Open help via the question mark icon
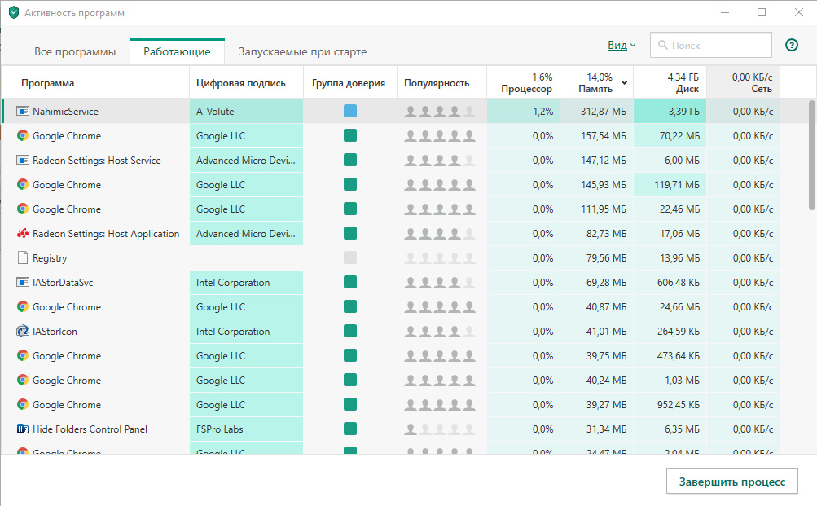The image size is (817, 506). pyautogui.click(x=791, y=46)
